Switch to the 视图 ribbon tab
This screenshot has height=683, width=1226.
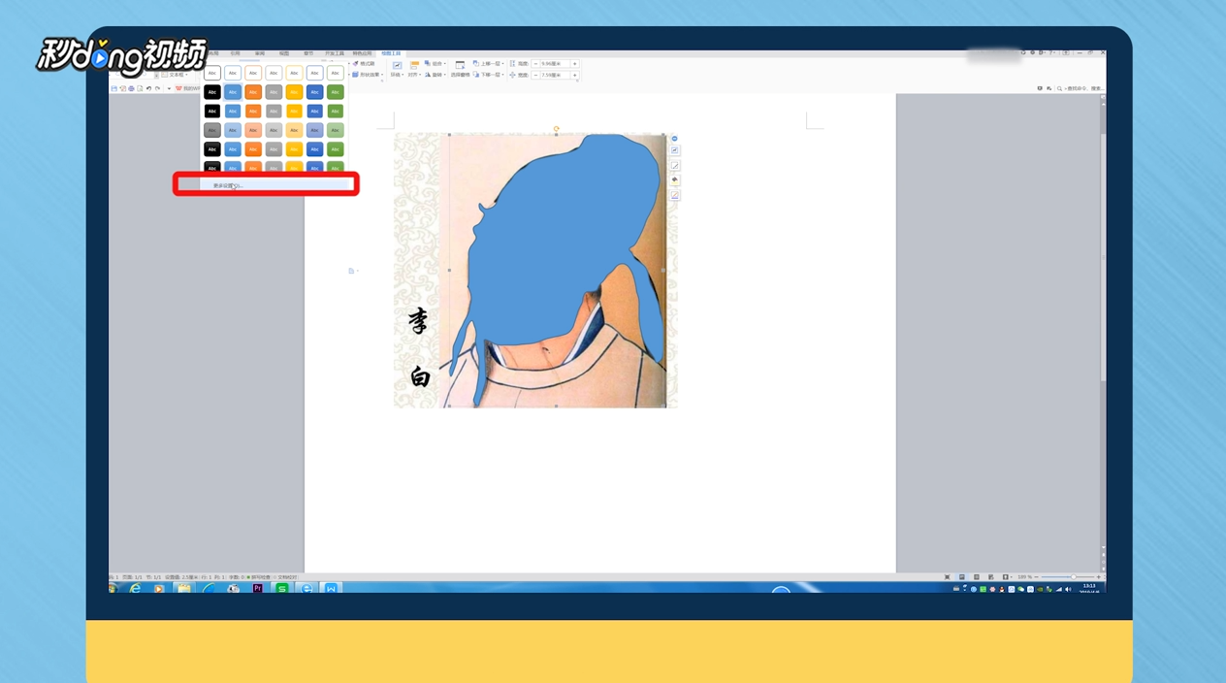point(284,53)
